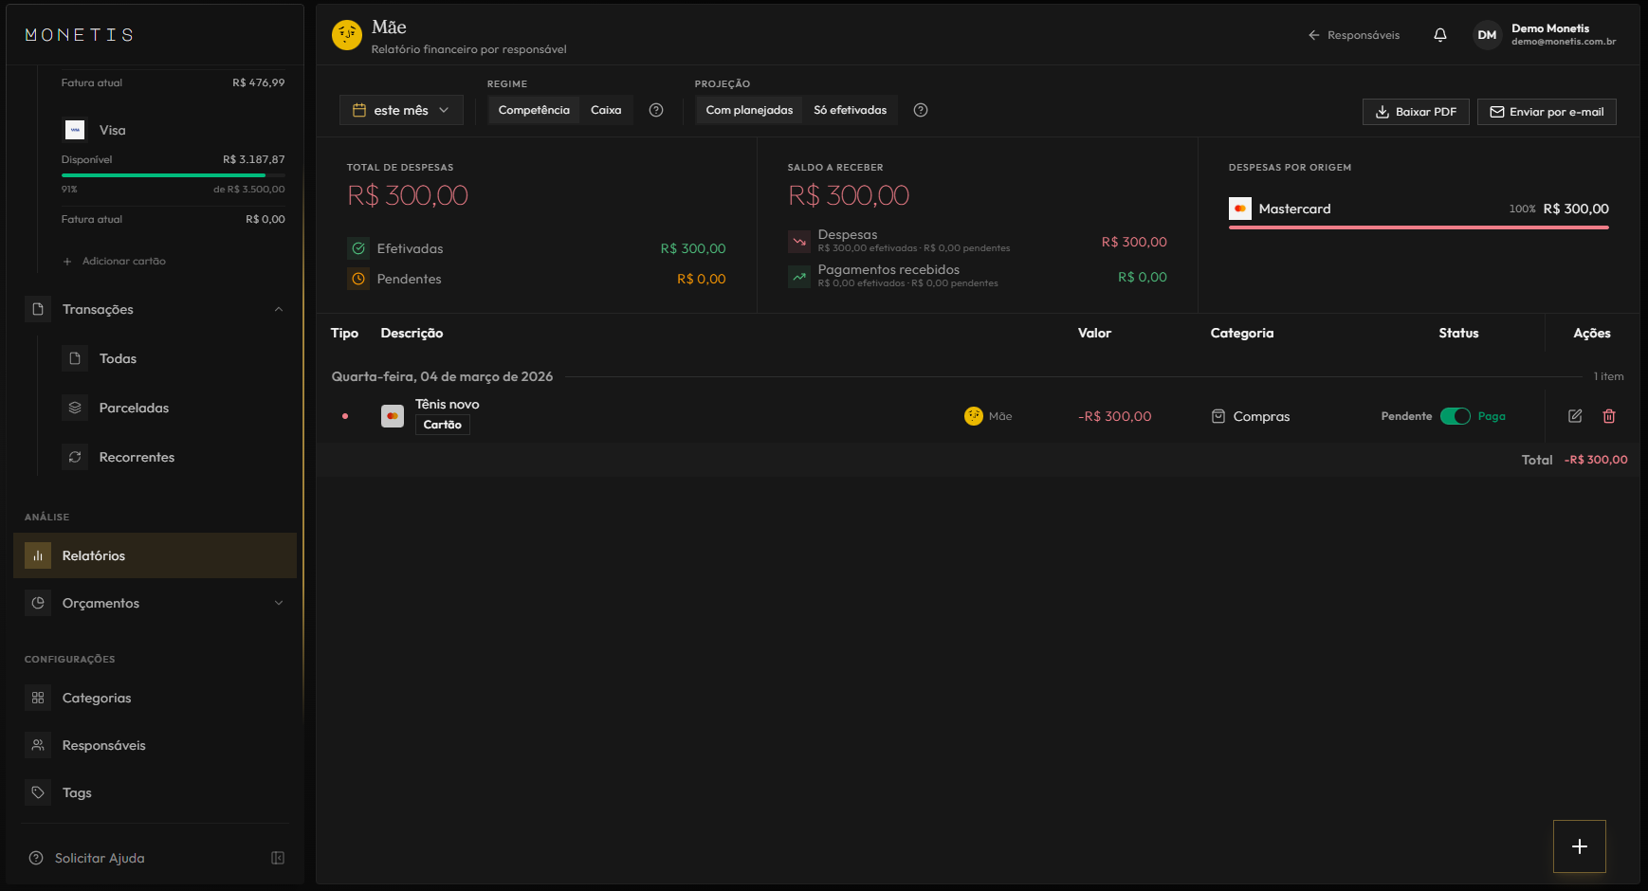Click Enviar por e-mail button

click(x=1547, y=112)
